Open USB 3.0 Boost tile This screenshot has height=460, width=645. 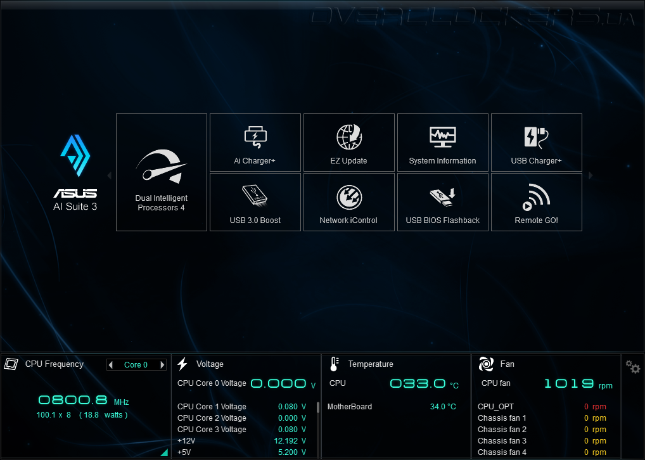[255, 202]
